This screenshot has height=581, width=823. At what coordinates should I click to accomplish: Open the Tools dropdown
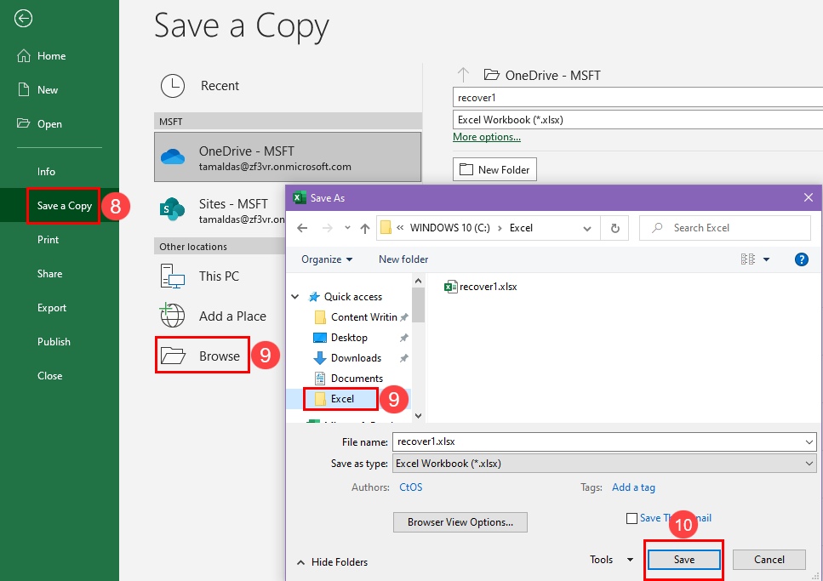611,560
